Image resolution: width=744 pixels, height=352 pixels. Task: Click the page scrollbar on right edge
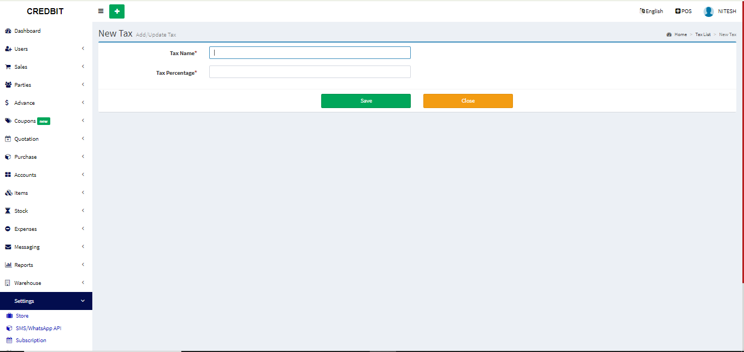(x=742, y=142)
